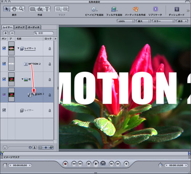
Task: Step back one frame
Action: [x=112, y=164]
